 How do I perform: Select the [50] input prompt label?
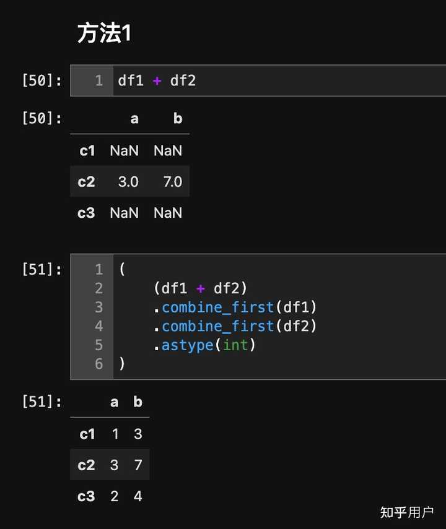click(x=42, y=80)
